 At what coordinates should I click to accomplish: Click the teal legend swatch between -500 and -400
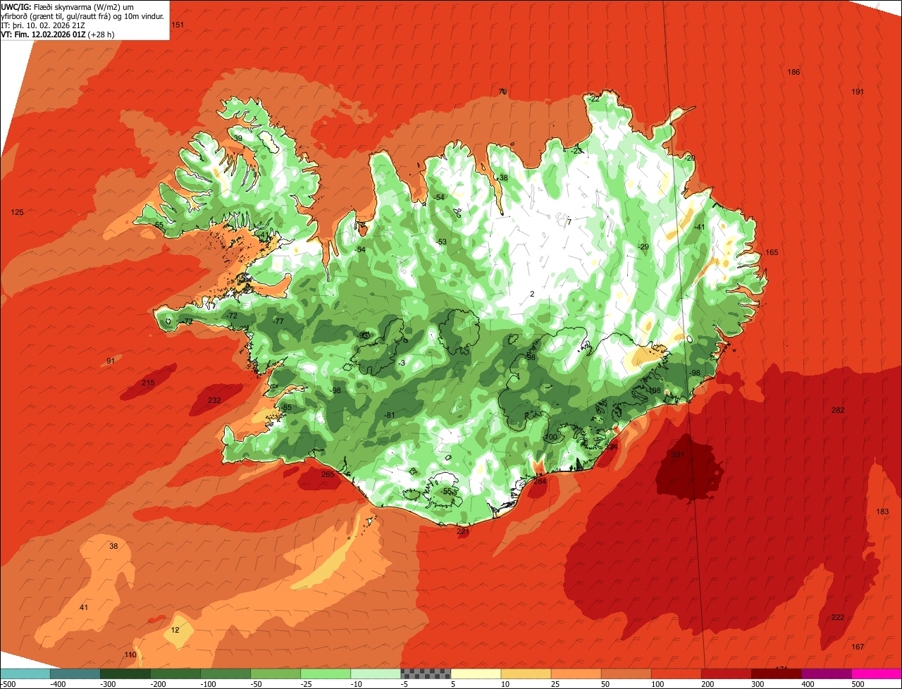25,674
